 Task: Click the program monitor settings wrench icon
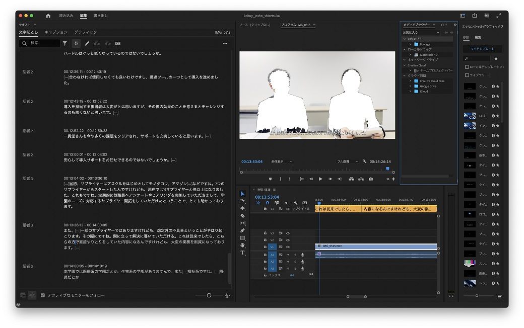tap(364, 161)
